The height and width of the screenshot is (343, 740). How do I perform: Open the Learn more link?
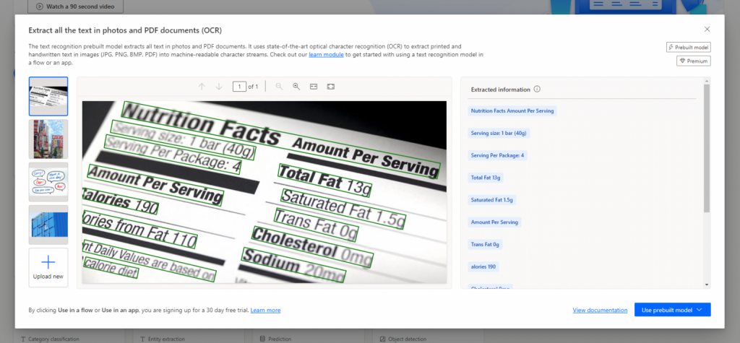tap(265, 310)
